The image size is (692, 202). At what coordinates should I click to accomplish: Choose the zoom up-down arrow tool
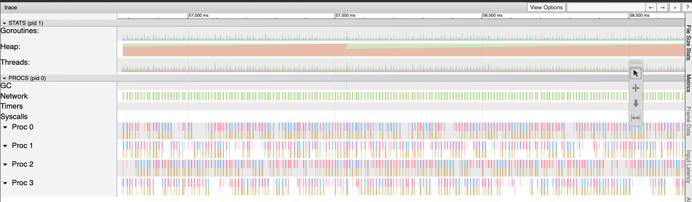pyautogui.click(x=636, y=103)
